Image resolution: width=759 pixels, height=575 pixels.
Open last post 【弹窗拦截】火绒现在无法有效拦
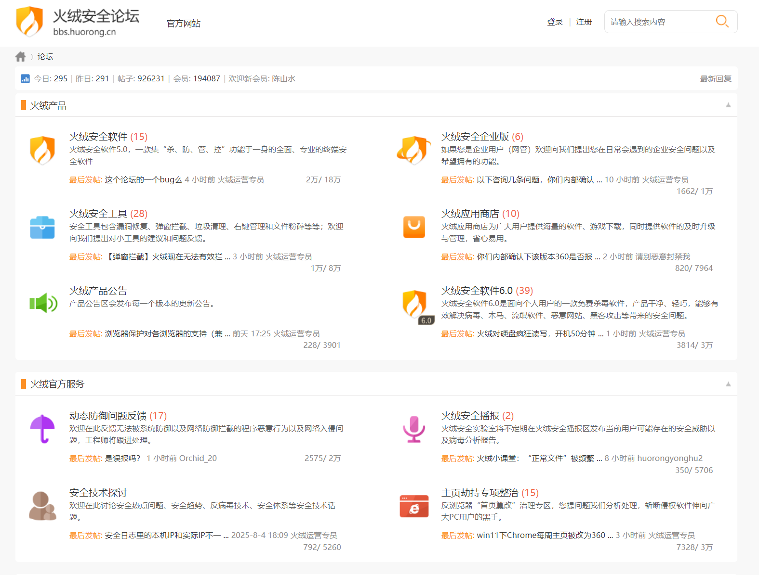coord(167,257)
